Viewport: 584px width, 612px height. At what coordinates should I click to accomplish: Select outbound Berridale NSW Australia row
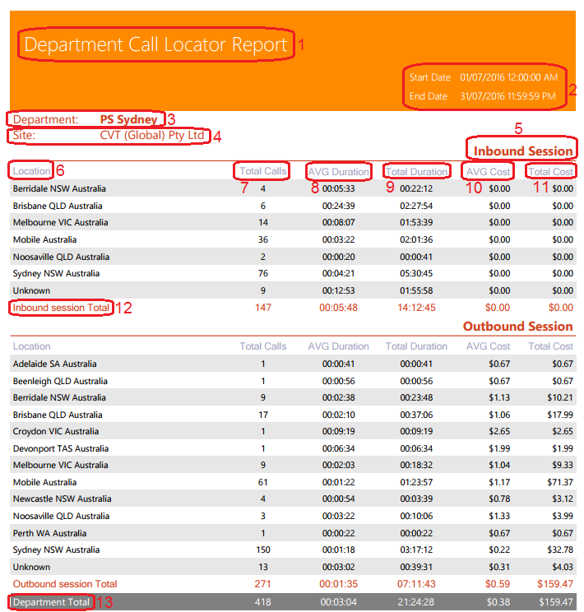coord(293,398)
